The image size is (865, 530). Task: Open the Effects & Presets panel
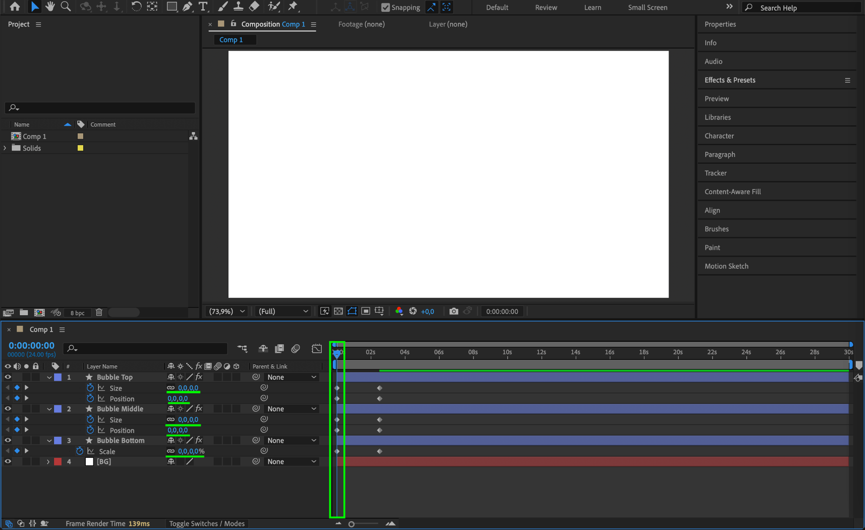730,80
